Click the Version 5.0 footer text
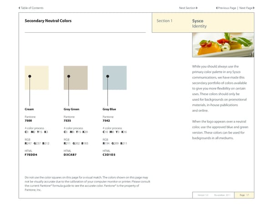The width and height of the screenshot is (273, 211). pyautogui.click(x=203, y=195)
